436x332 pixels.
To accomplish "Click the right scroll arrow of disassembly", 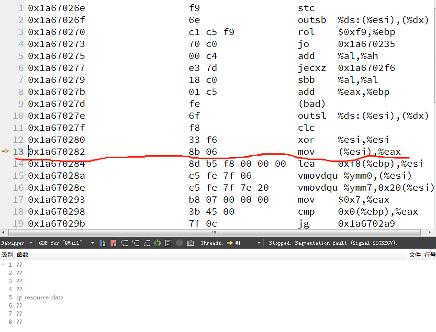I will [429, 233].
